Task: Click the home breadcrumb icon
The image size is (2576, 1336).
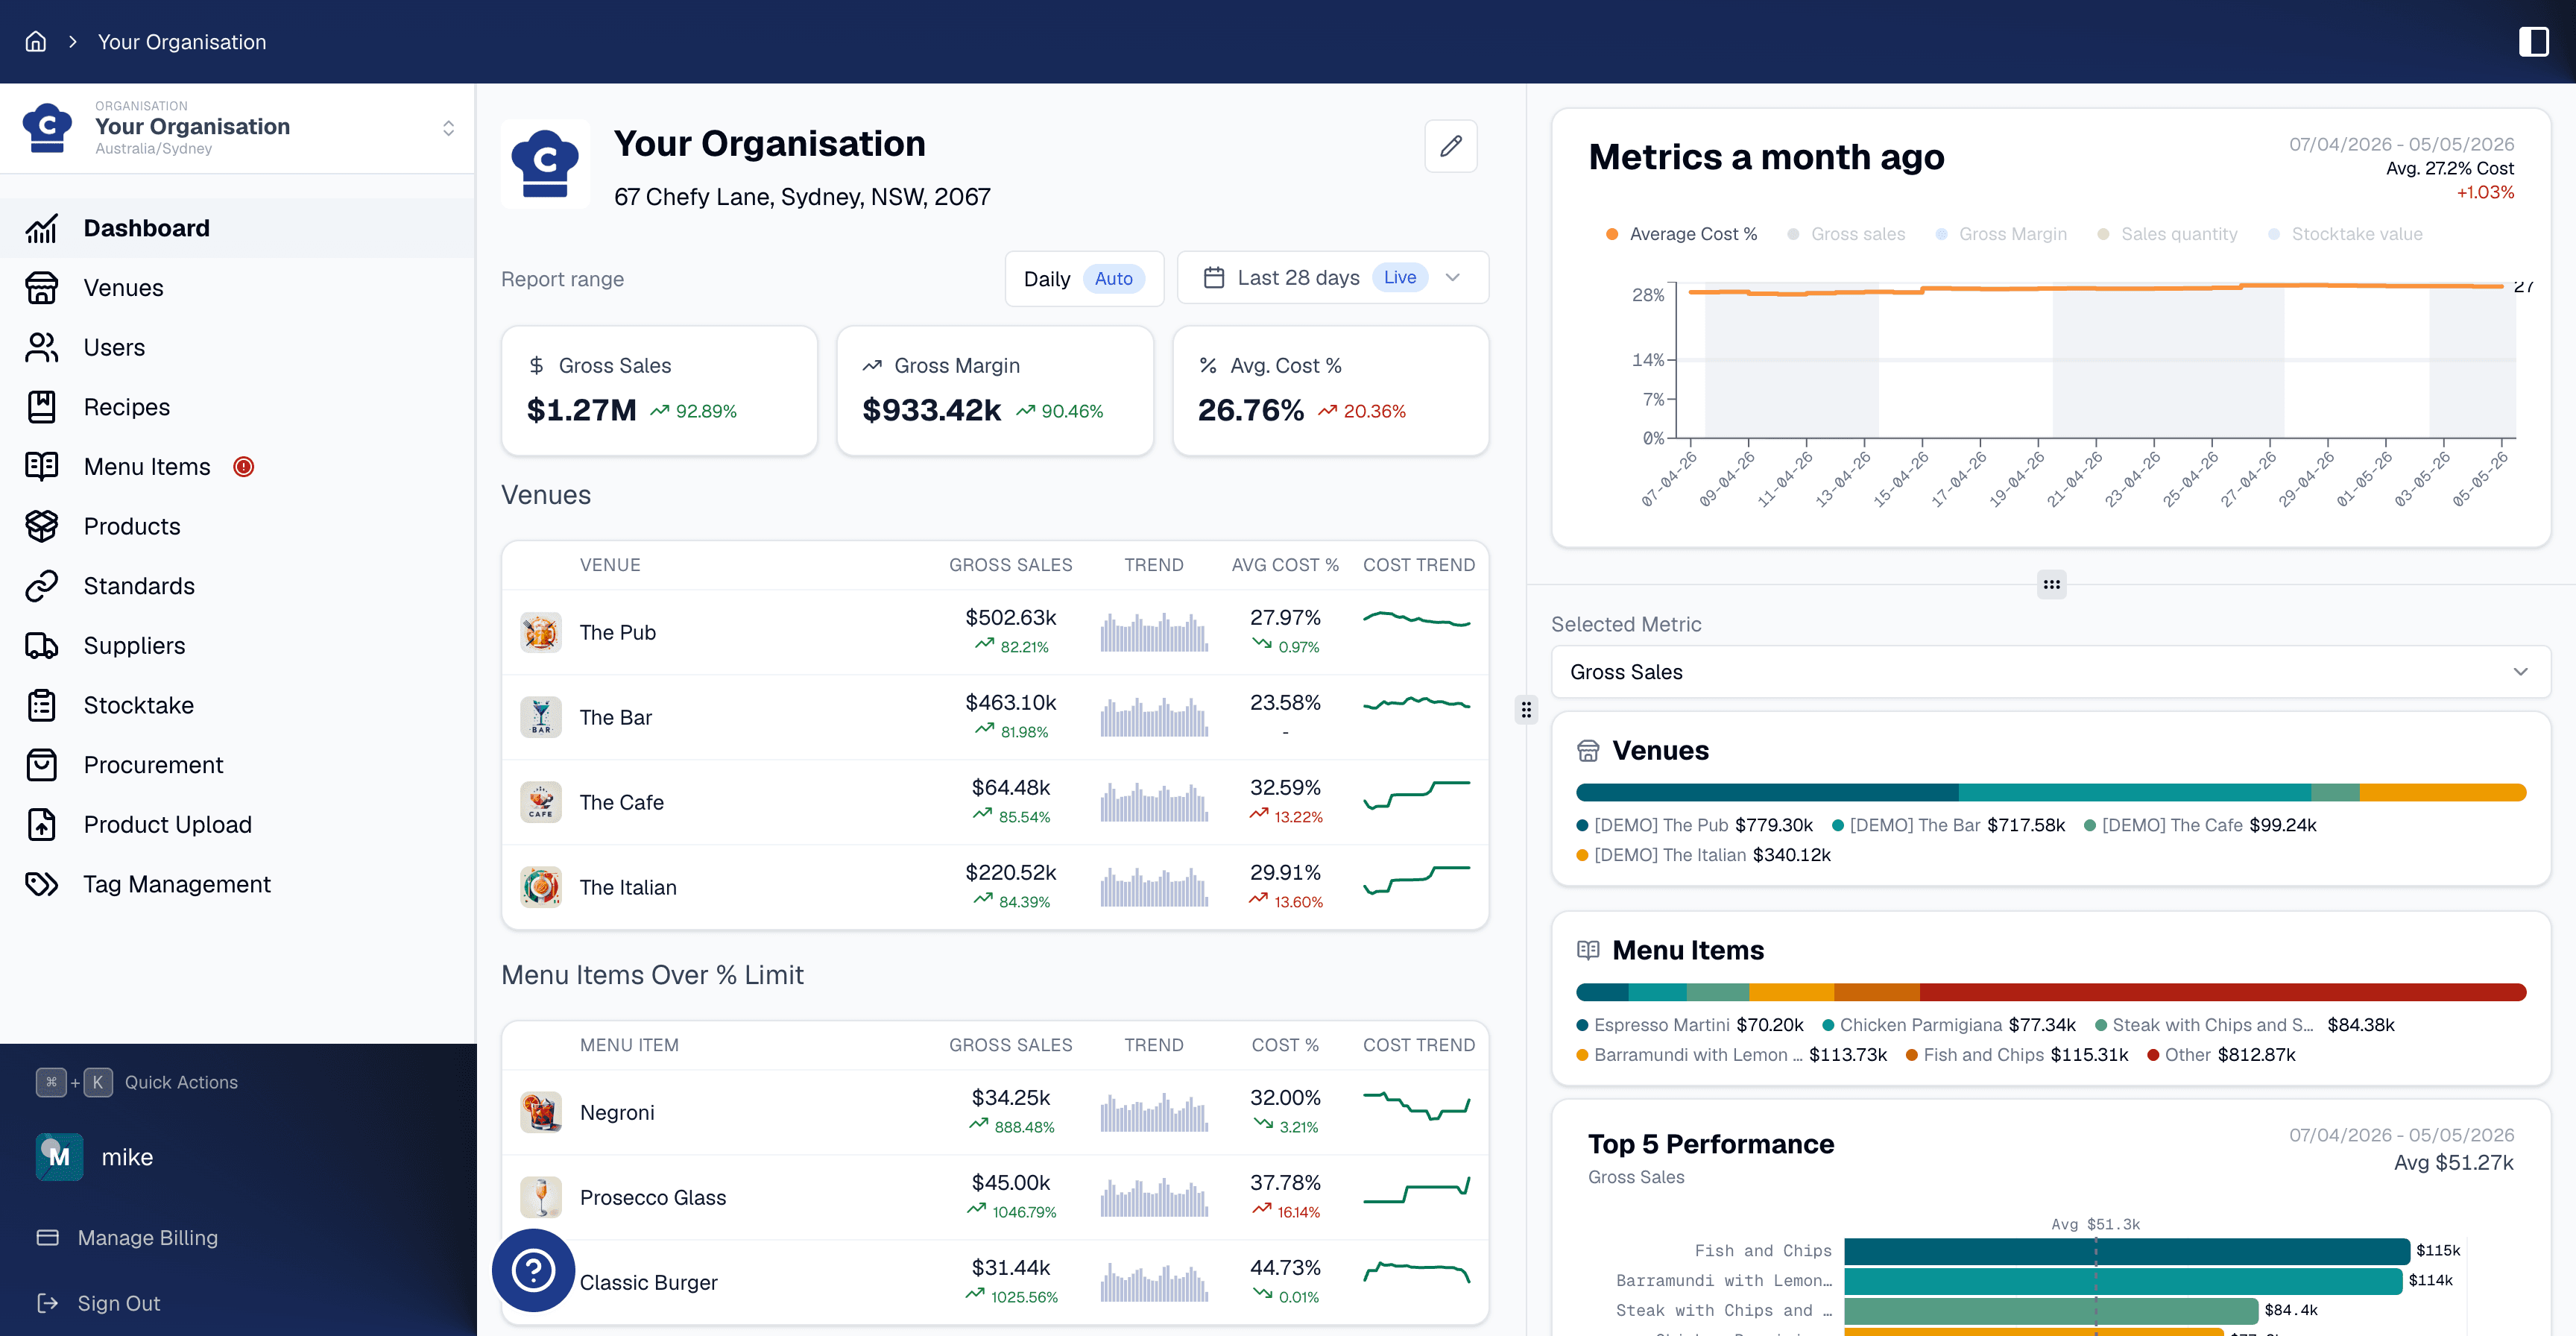Action: pyautogui.click(x=36, y=41)
